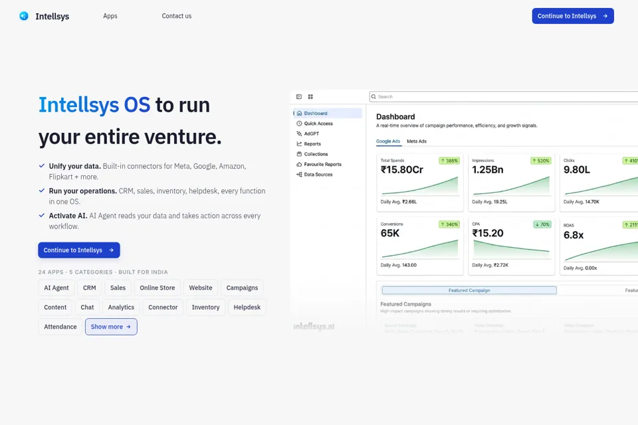This screenshot has height=425, width=638.
Task: Click the 340% growth badge
Action: 449,224
